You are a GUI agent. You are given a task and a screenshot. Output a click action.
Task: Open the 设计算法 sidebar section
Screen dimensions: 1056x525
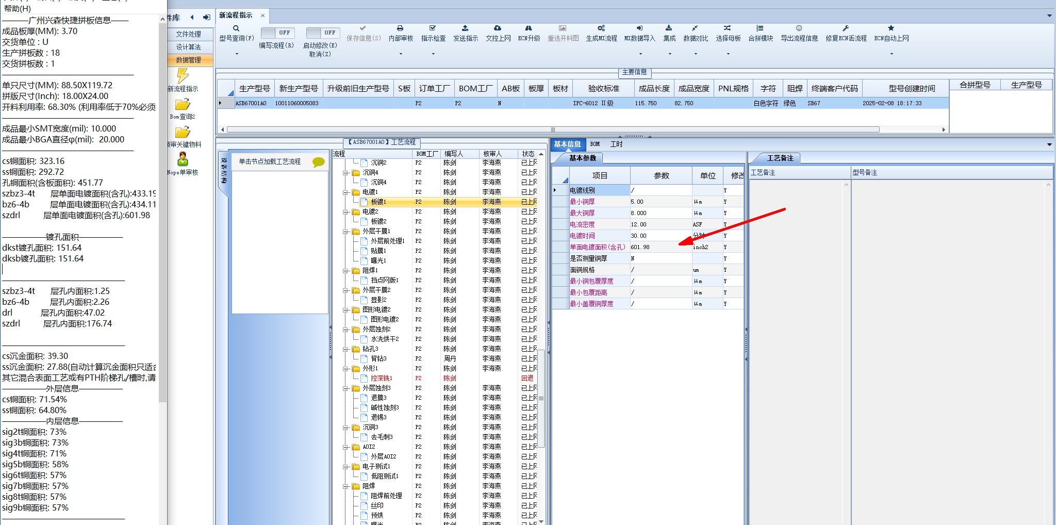click(189, 47)
